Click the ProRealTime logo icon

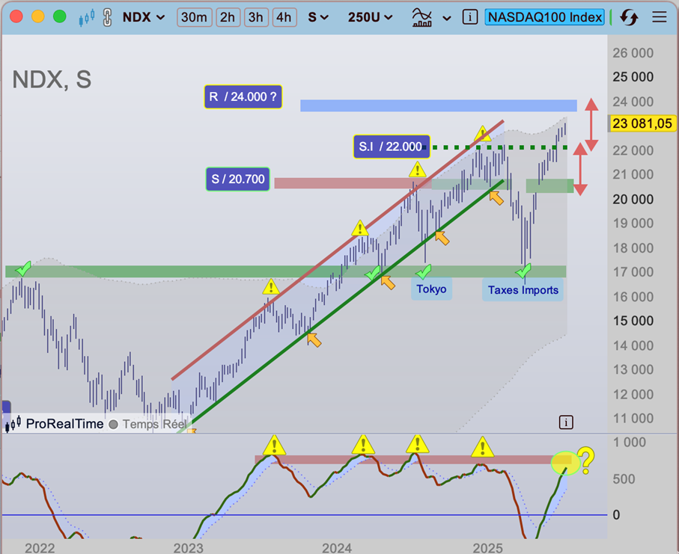[13, 424]
